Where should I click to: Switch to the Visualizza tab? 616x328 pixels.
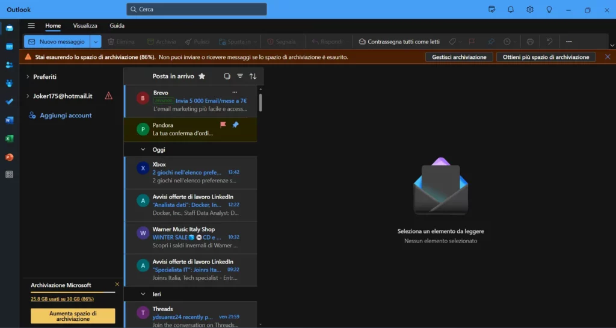coord(85,26)
